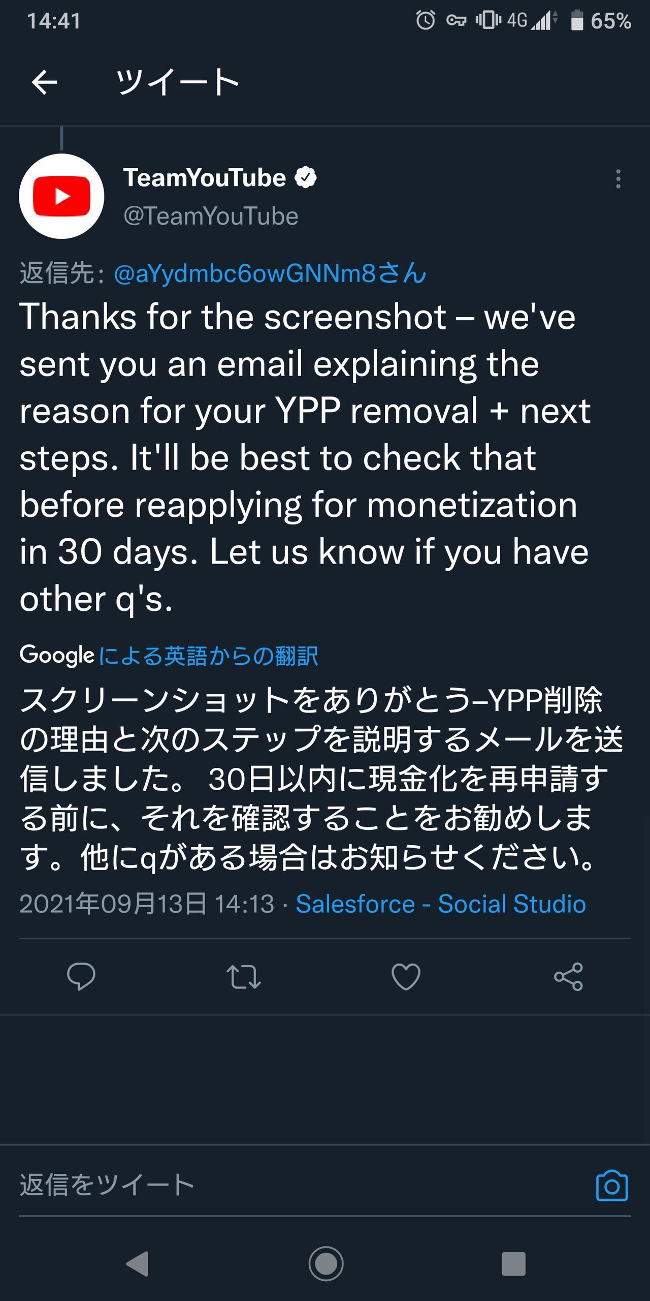Focus the 返信をツイート reply field
This screenshot has width=650, height=1301.
pyautogui.click(x=305, y=1185)
